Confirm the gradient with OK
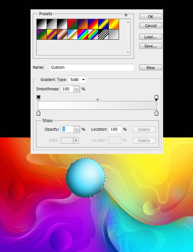The height and width of the screenshot is (252, 193). pyautogui.click(x=151, y=16)
